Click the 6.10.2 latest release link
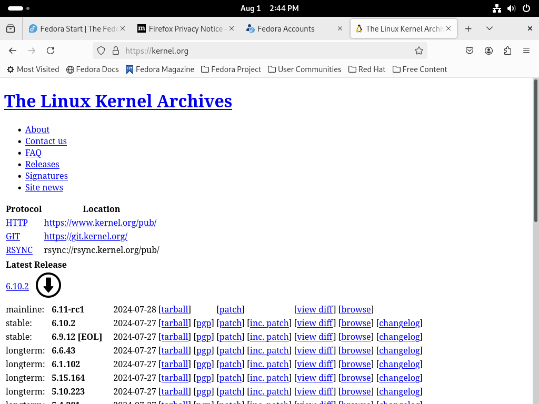The image size is (539, 404). (17, 286)
